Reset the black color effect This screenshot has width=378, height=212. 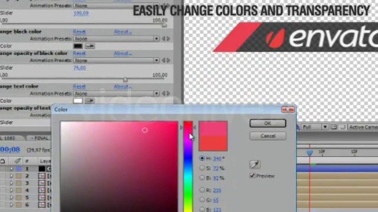tap(79, 32)
